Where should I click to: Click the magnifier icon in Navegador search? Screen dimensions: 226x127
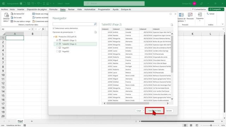point(95,24)
